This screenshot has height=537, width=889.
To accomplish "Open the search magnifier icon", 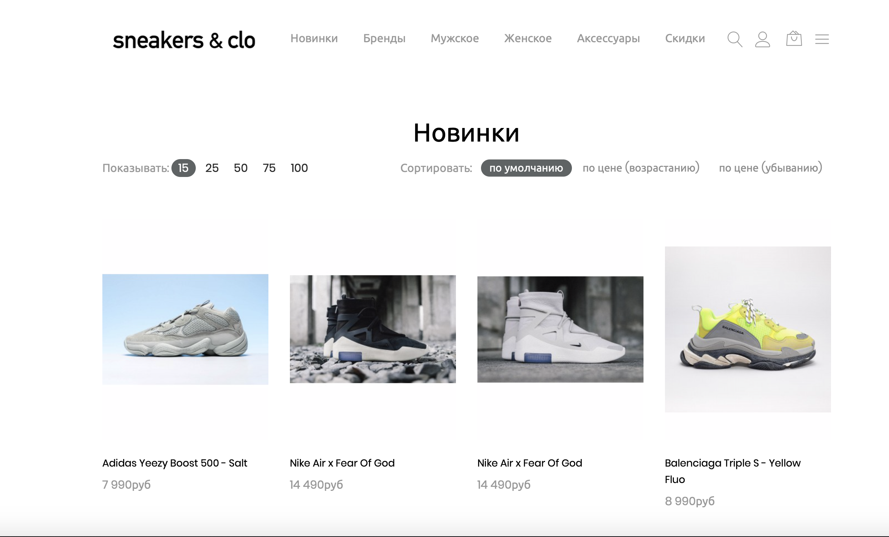I will click(x=735, y=39).
